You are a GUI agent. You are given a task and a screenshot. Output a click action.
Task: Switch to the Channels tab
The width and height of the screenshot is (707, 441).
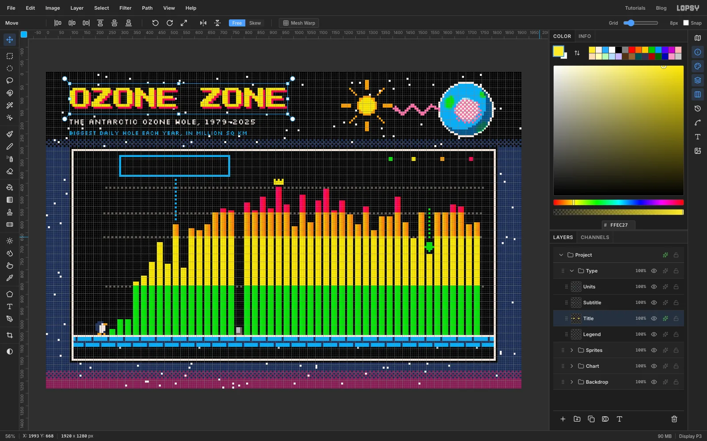[x=595, y=237]
